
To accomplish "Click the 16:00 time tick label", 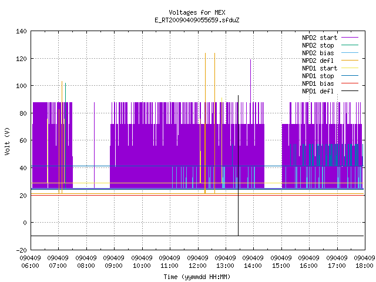I will 308,266.
